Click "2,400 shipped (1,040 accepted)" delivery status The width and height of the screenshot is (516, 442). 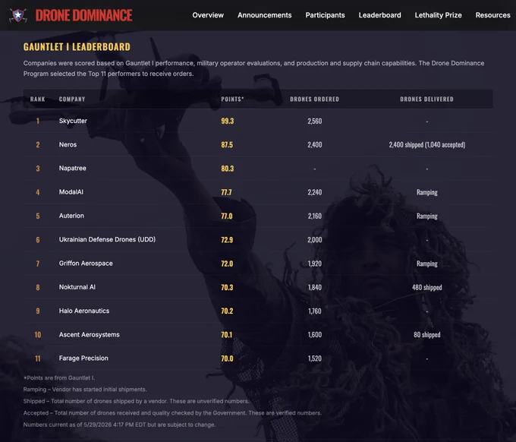[426, 144]
